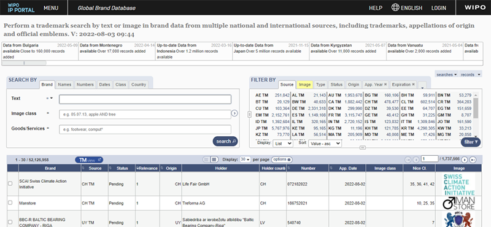
Task: Open TMview external link
Action: click(89, 160)
